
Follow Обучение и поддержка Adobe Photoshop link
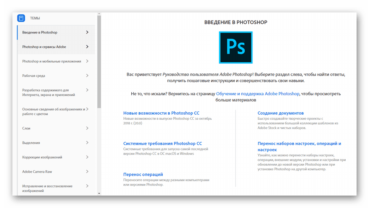pyautogui.click(x=258, y=94)
